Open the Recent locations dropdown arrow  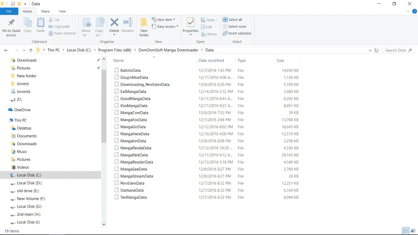coord(24,50)
